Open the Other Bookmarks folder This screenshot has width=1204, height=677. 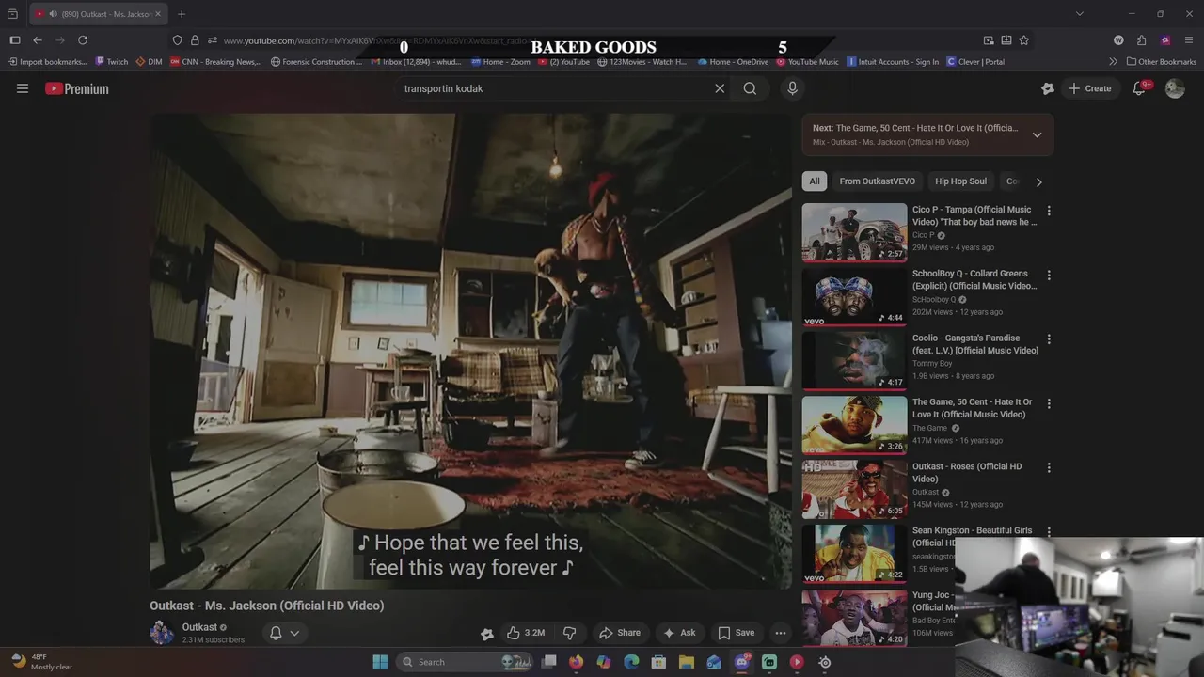(1161, 62)
